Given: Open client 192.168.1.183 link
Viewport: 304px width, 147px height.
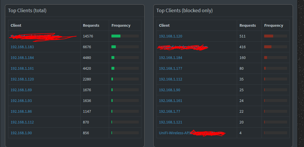Looking at the screenshot, I should [x=22, y=47].
